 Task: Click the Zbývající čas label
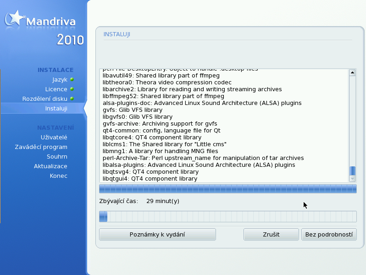tap(119, 201)
